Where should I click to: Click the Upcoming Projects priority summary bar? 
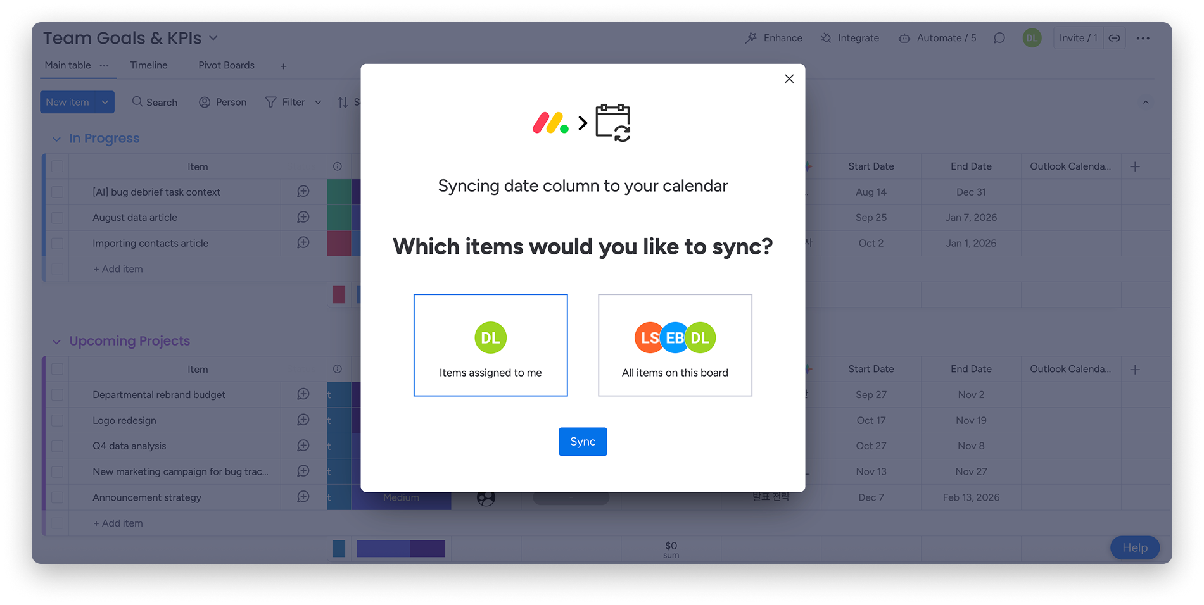[401, 548]
